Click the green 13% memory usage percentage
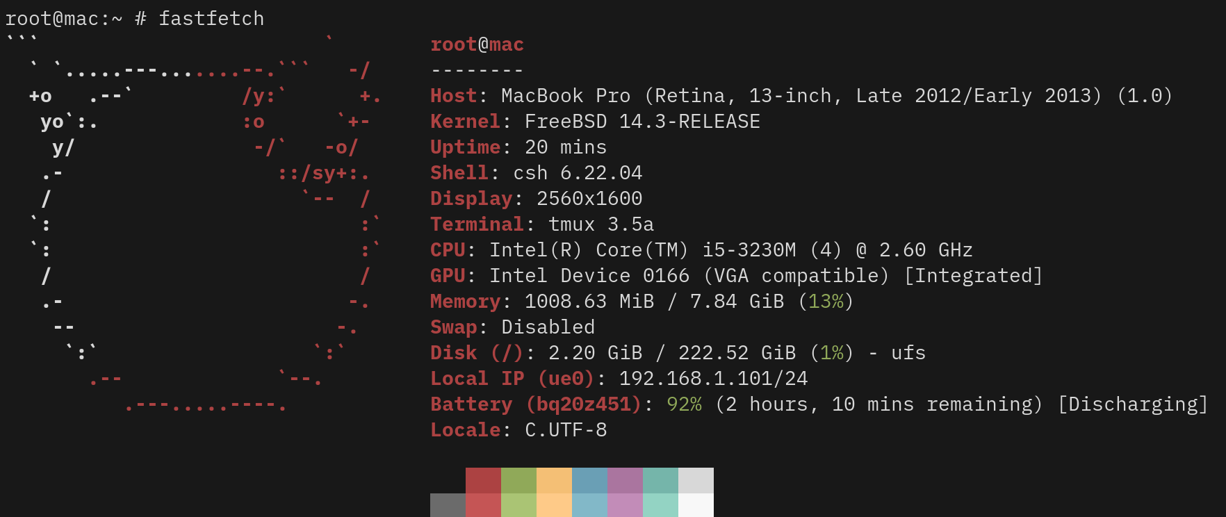Screen dimensions: 1226x517 click(826, 302)
